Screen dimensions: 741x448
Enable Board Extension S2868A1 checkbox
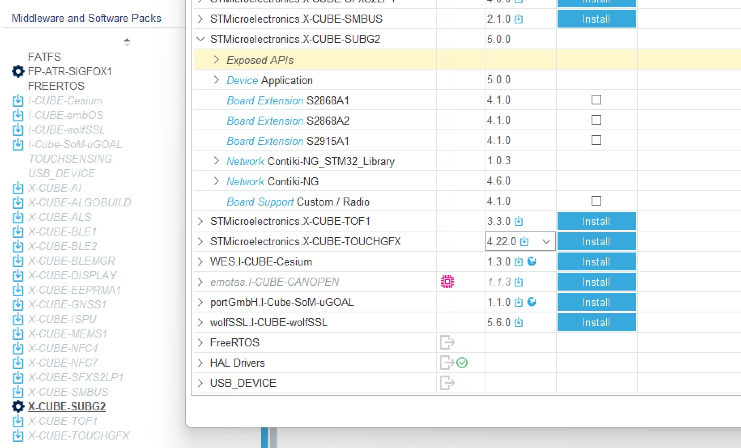click(596, 100)
